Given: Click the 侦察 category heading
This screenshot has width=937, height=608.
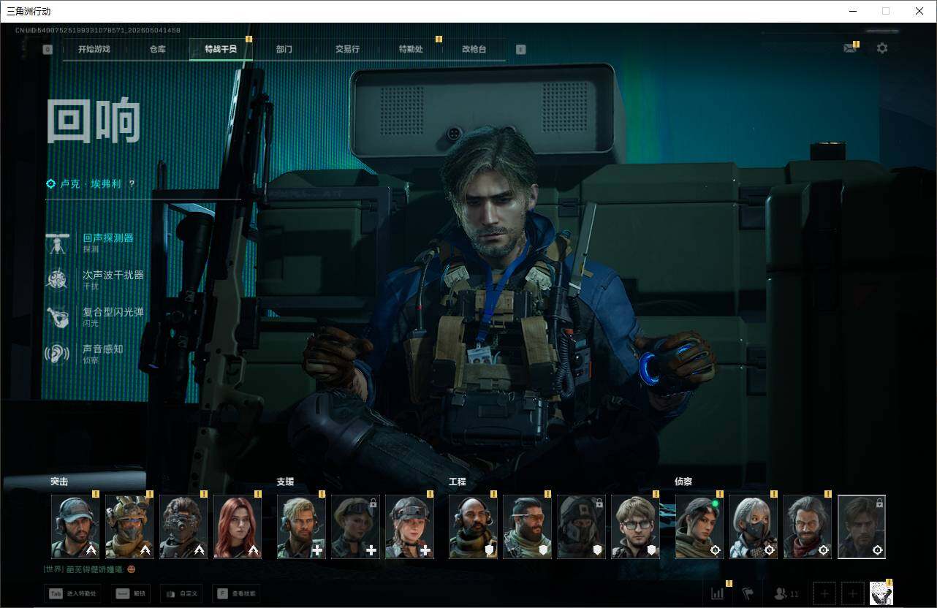Looking at the screenshot, I should (x=683, y=482).
